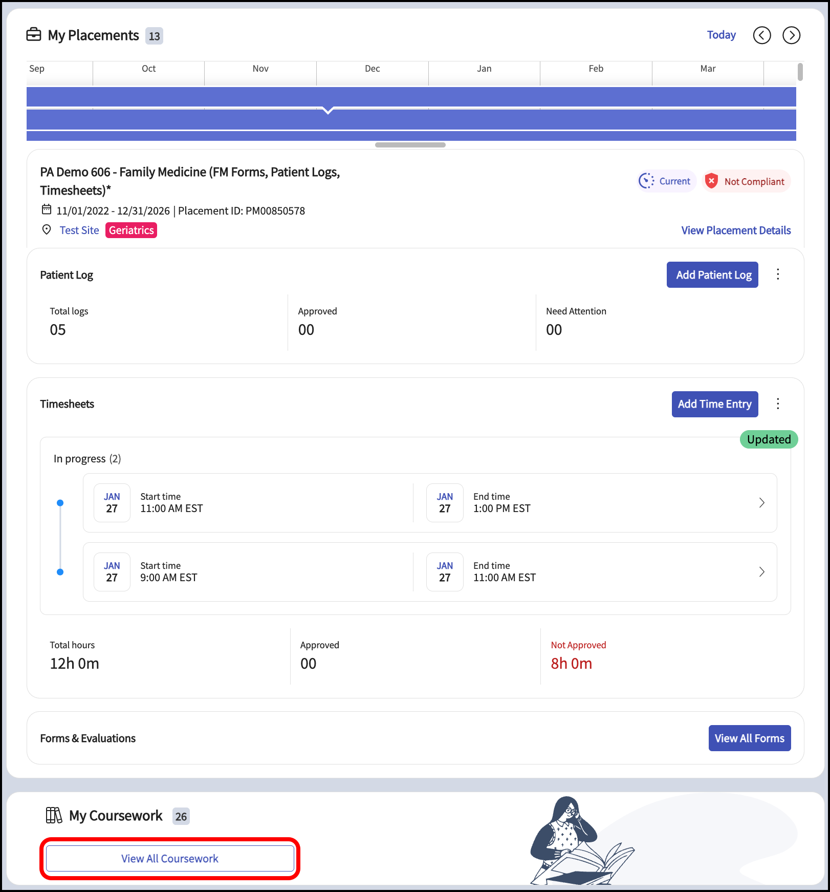Click the Add Time Entry button

click(x=715, y=405)
